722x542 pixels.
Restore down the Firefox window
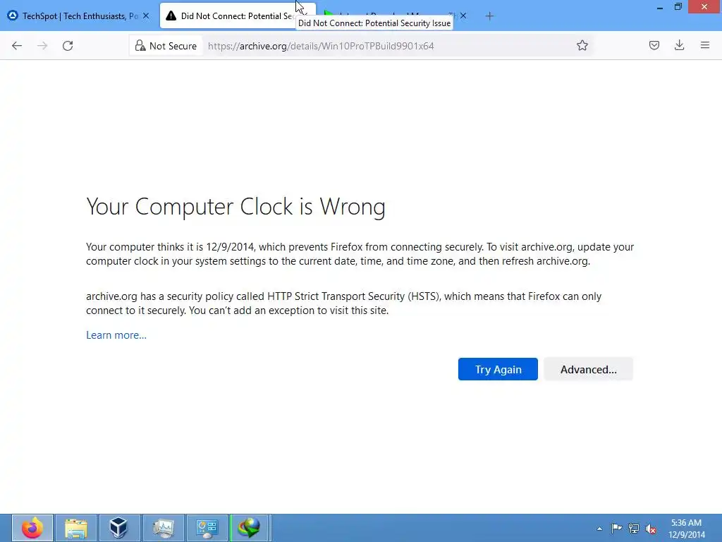click(678, 7)
